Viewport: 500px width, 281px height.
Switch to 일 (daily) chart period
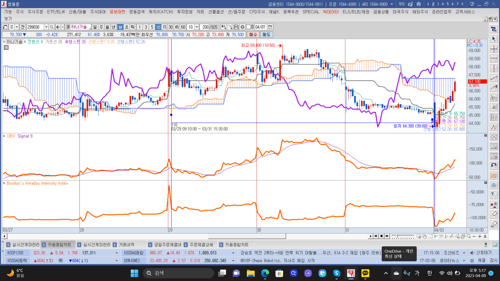coord(95,27)
